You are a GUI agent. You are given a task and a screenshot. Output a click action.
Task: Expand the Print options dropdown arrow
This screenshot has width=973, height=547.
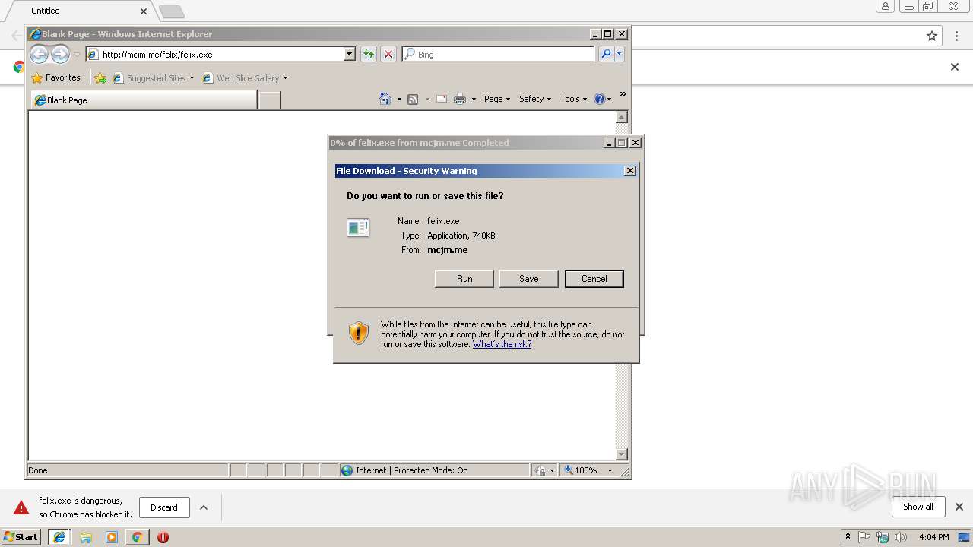pyautogui.click(x=474, y=99)
